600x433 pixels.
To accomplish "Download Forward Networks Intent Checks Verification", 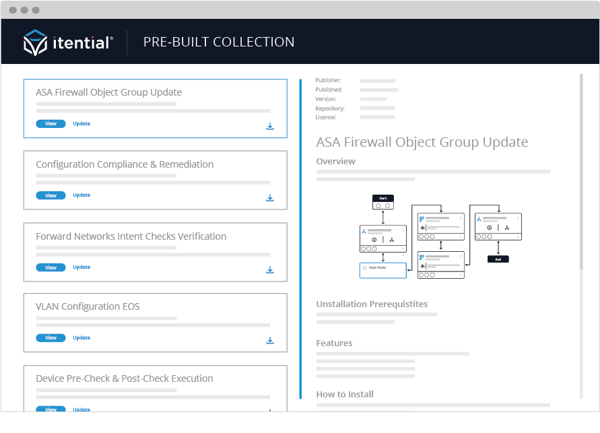I will pyautogui.click(x=270, y=270).
